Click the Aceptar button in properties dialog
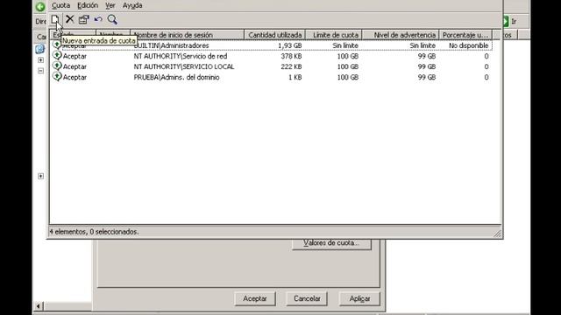Screen dimensions: 561x315 (x=255, y=298)
